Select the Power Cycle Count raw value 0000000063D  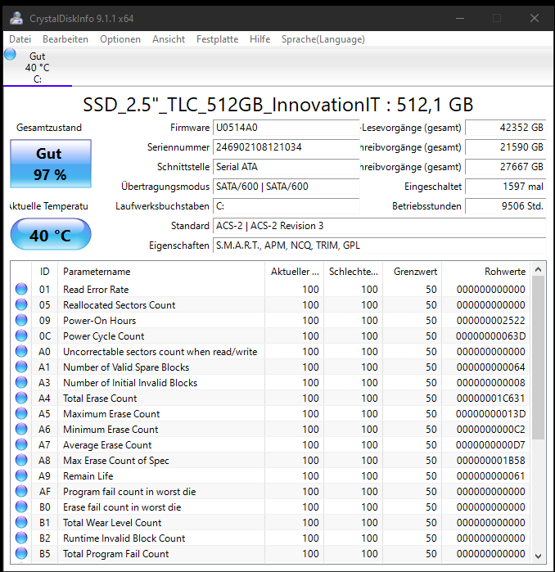[x=491, y=336]
